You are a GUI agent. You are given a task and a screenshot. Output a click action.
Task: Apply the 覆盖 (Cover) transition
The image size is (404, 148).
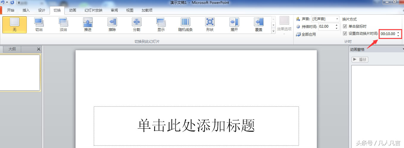[259, 22]
